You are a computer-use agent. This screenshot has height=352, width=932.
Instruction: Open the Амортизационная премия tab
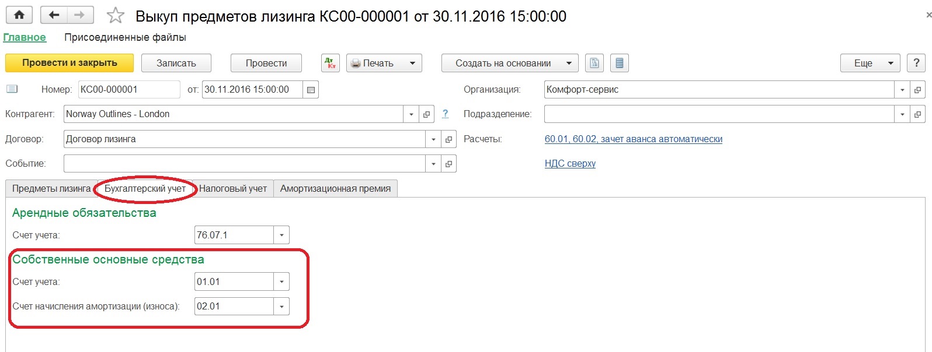pos(335,188)
